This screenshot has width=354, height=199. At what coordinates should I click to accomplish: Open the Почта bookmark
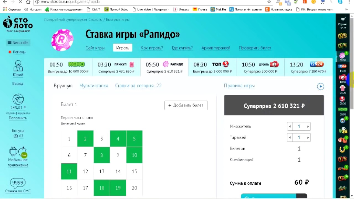point(200,9)
